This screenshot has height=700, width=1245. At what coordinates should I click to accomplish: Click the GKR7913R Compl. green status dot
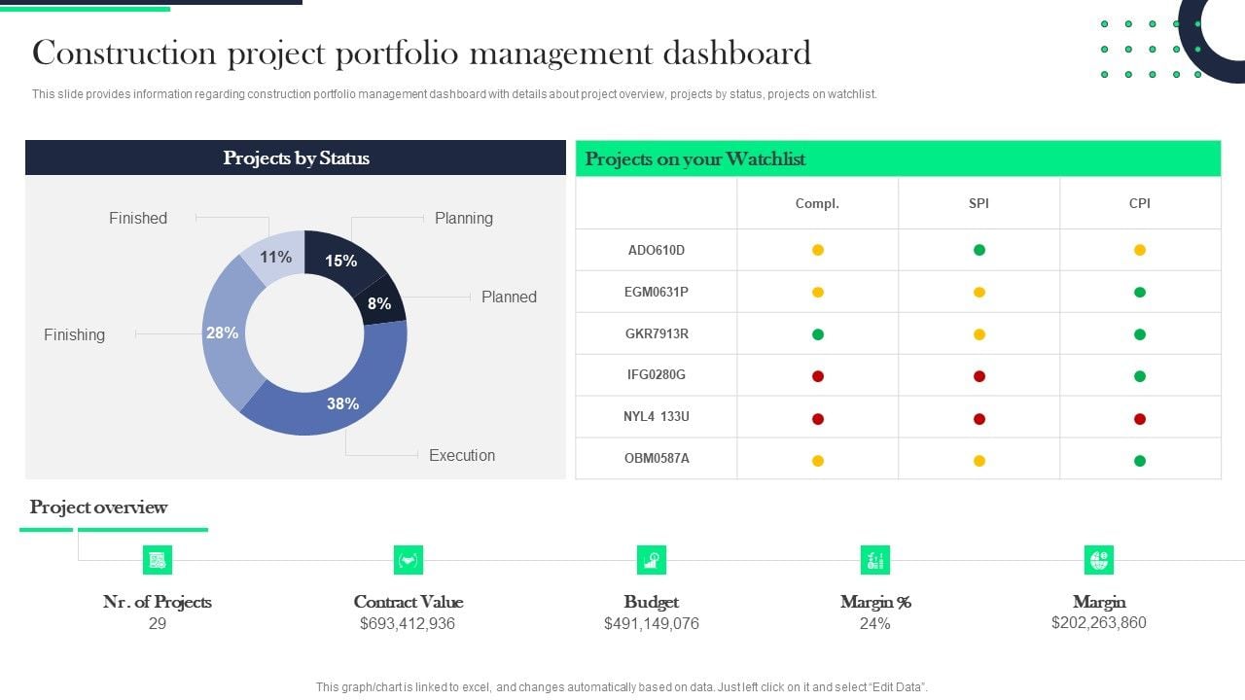818,334
